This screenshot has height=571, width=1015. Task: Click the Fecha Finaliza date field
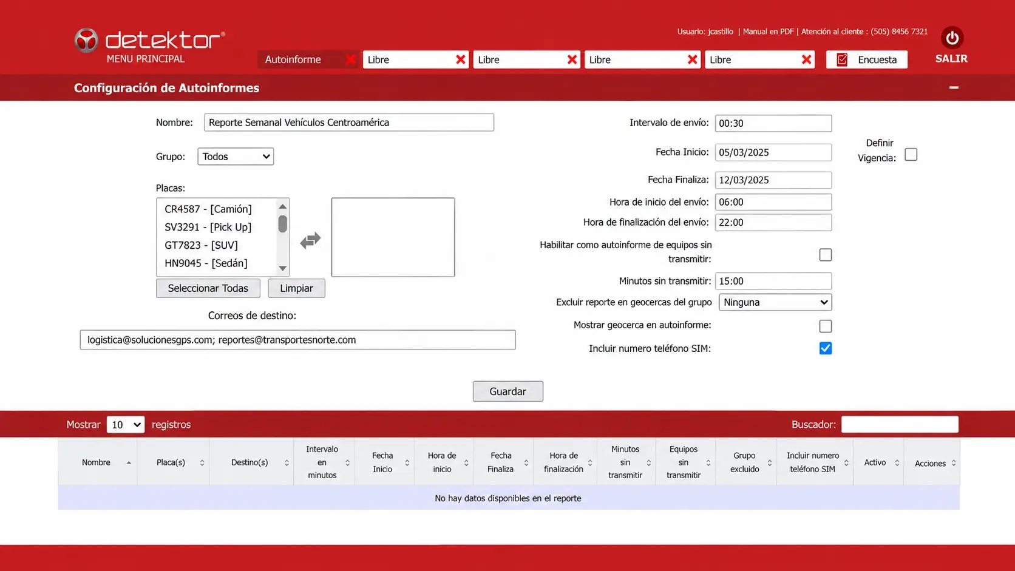[x=773, y=180]
